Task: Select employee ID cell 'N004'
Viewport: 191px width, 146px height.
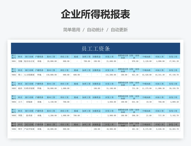Action: click(14, 102)
